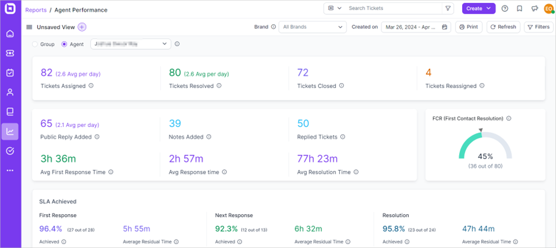Click the Search Tickets input field
This screenshot has width=556, height=248.
tap(394, 8)
